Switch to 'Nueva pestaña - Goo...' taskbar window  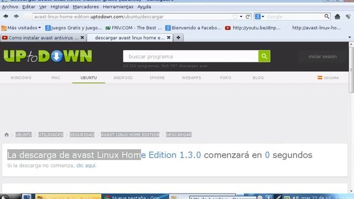point(135,197)
